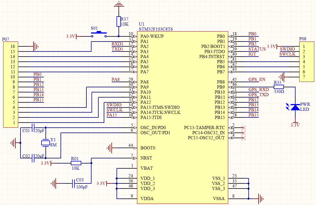Click the VDDA pin name
Screen dimensions: 316x205
coord(147,199)
